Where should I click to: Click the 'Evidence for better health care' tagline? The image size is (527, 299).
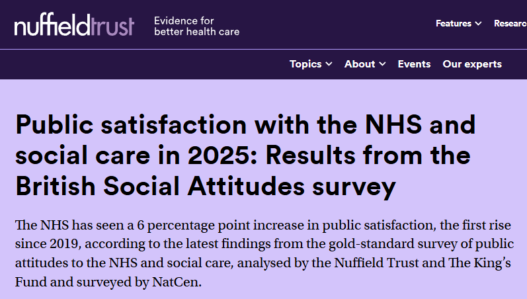pos(196,26)
